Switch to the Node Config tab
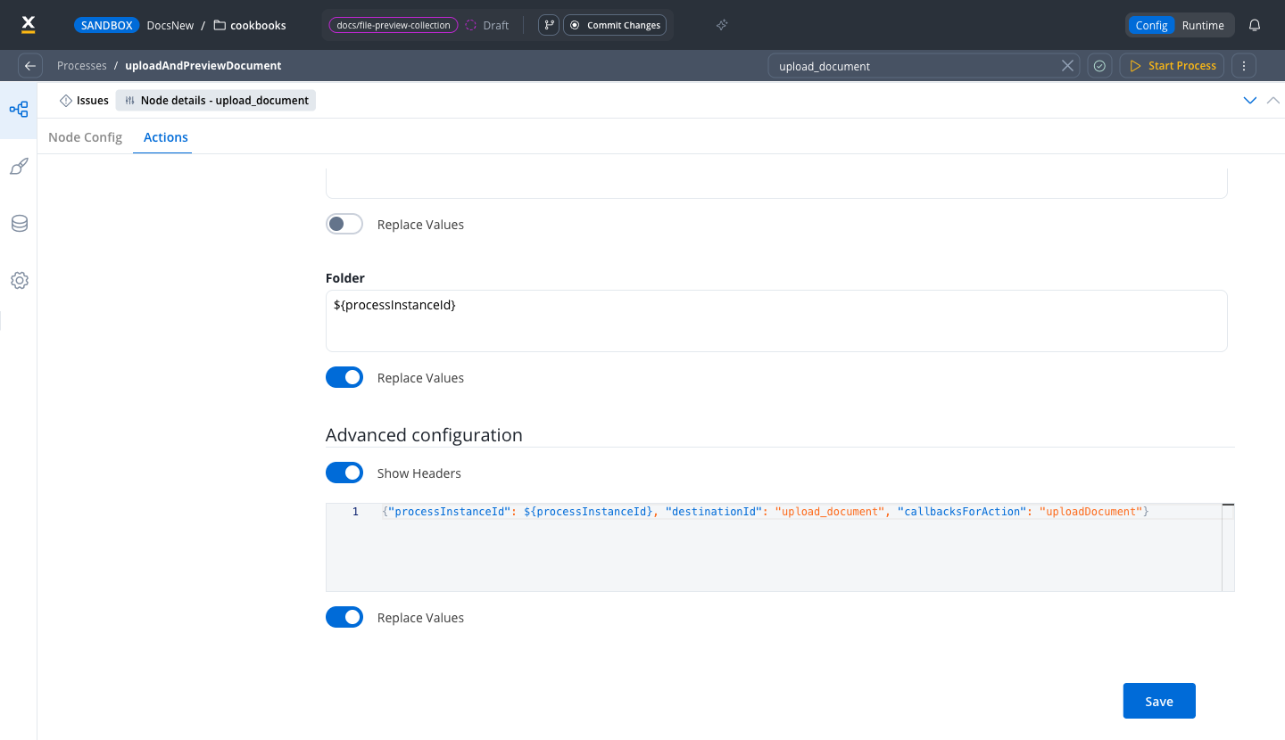 pos(85,137)
